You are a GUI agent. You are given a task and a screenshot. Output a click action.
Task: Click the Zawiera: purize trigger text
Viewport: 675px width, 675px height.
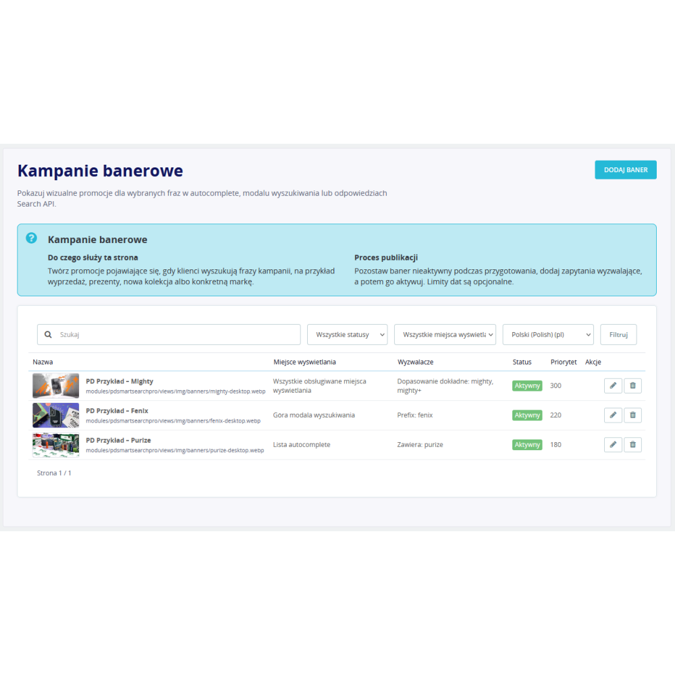coord(420,445)
